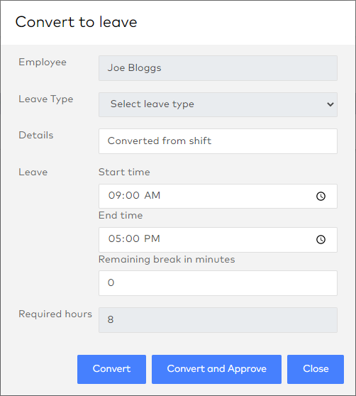Screen dimensions: 356x396
Task: Click the Convert to leave dialog title
Action: click(76, 22)
